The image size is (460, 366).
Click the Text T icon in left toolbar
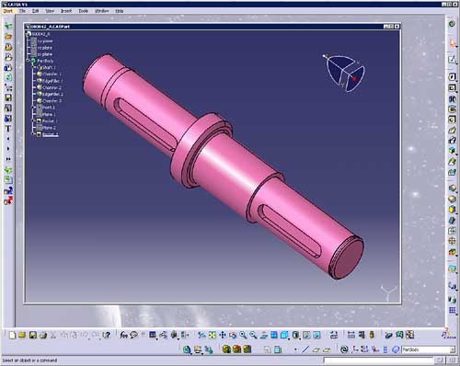(x=8, y=129)
